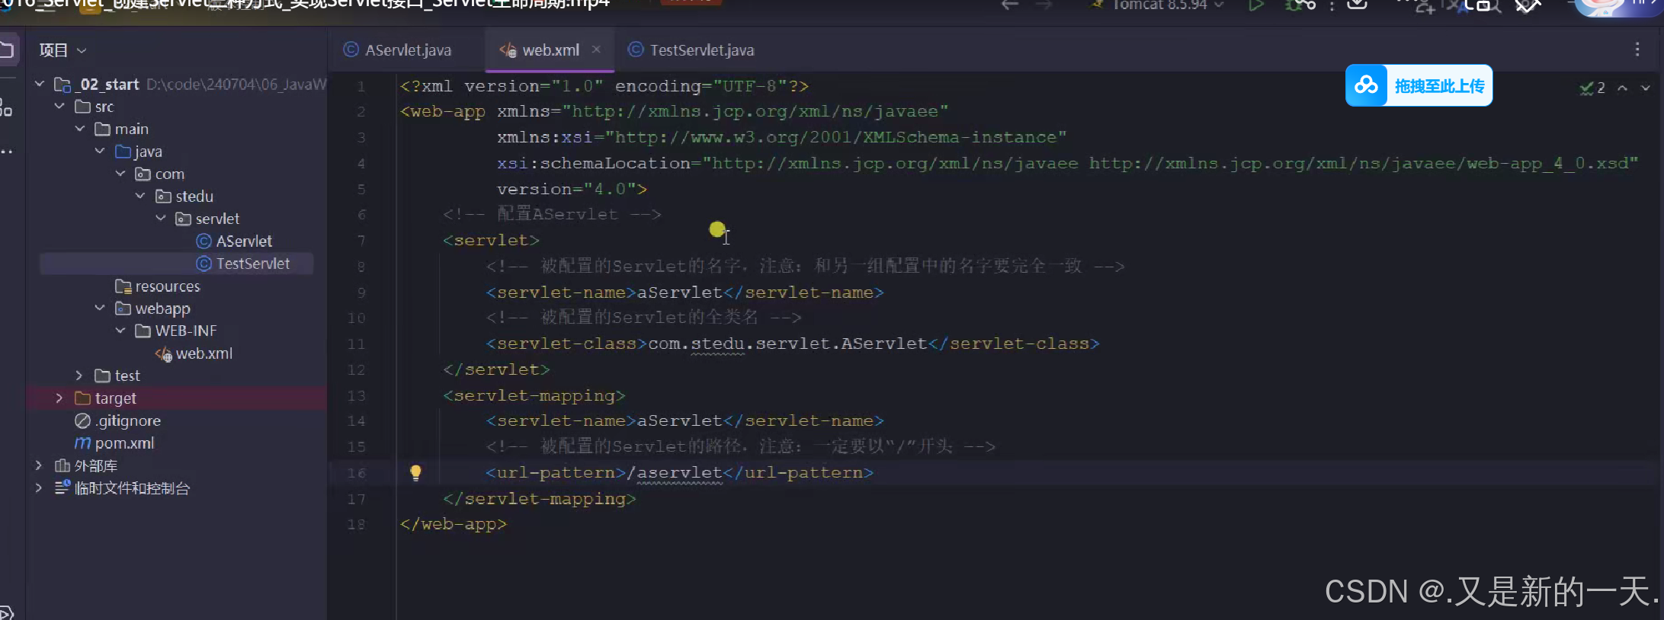Image resolution: width=1664 pixels, height=620 pixels.
Task: Click the more tool windows ellipsis icon
Action: 6,152
